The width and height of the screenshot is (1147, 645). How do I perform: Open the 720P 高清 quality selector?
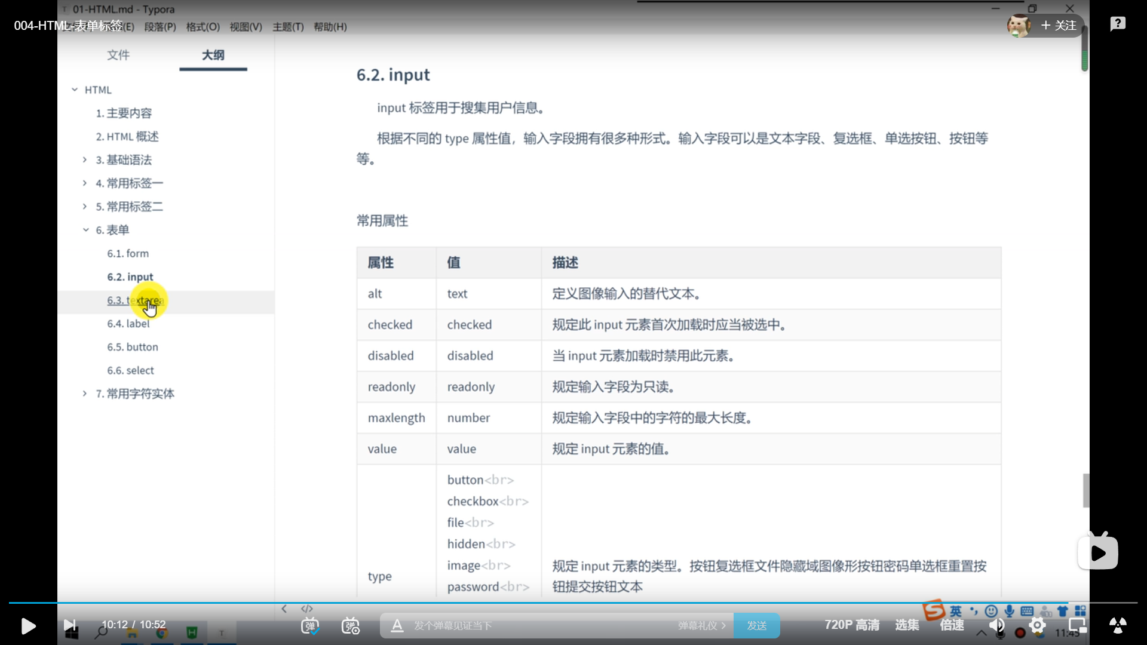[x=851, y=625]
